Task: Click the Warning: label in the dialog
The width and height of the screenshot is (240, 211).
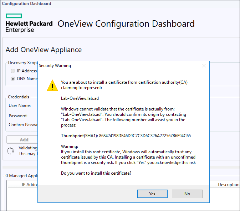Action: pos(70,146)
